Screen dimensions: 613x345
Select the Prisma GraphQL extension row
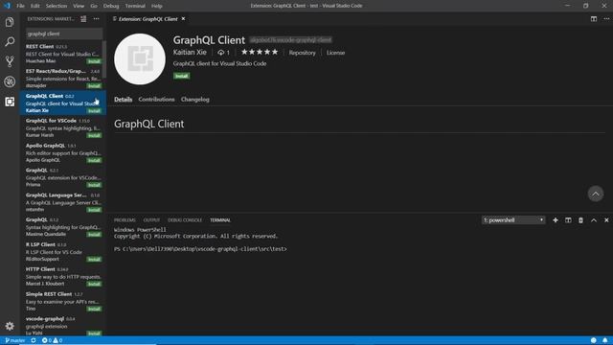pyautogui.click(x=63, y=177)
